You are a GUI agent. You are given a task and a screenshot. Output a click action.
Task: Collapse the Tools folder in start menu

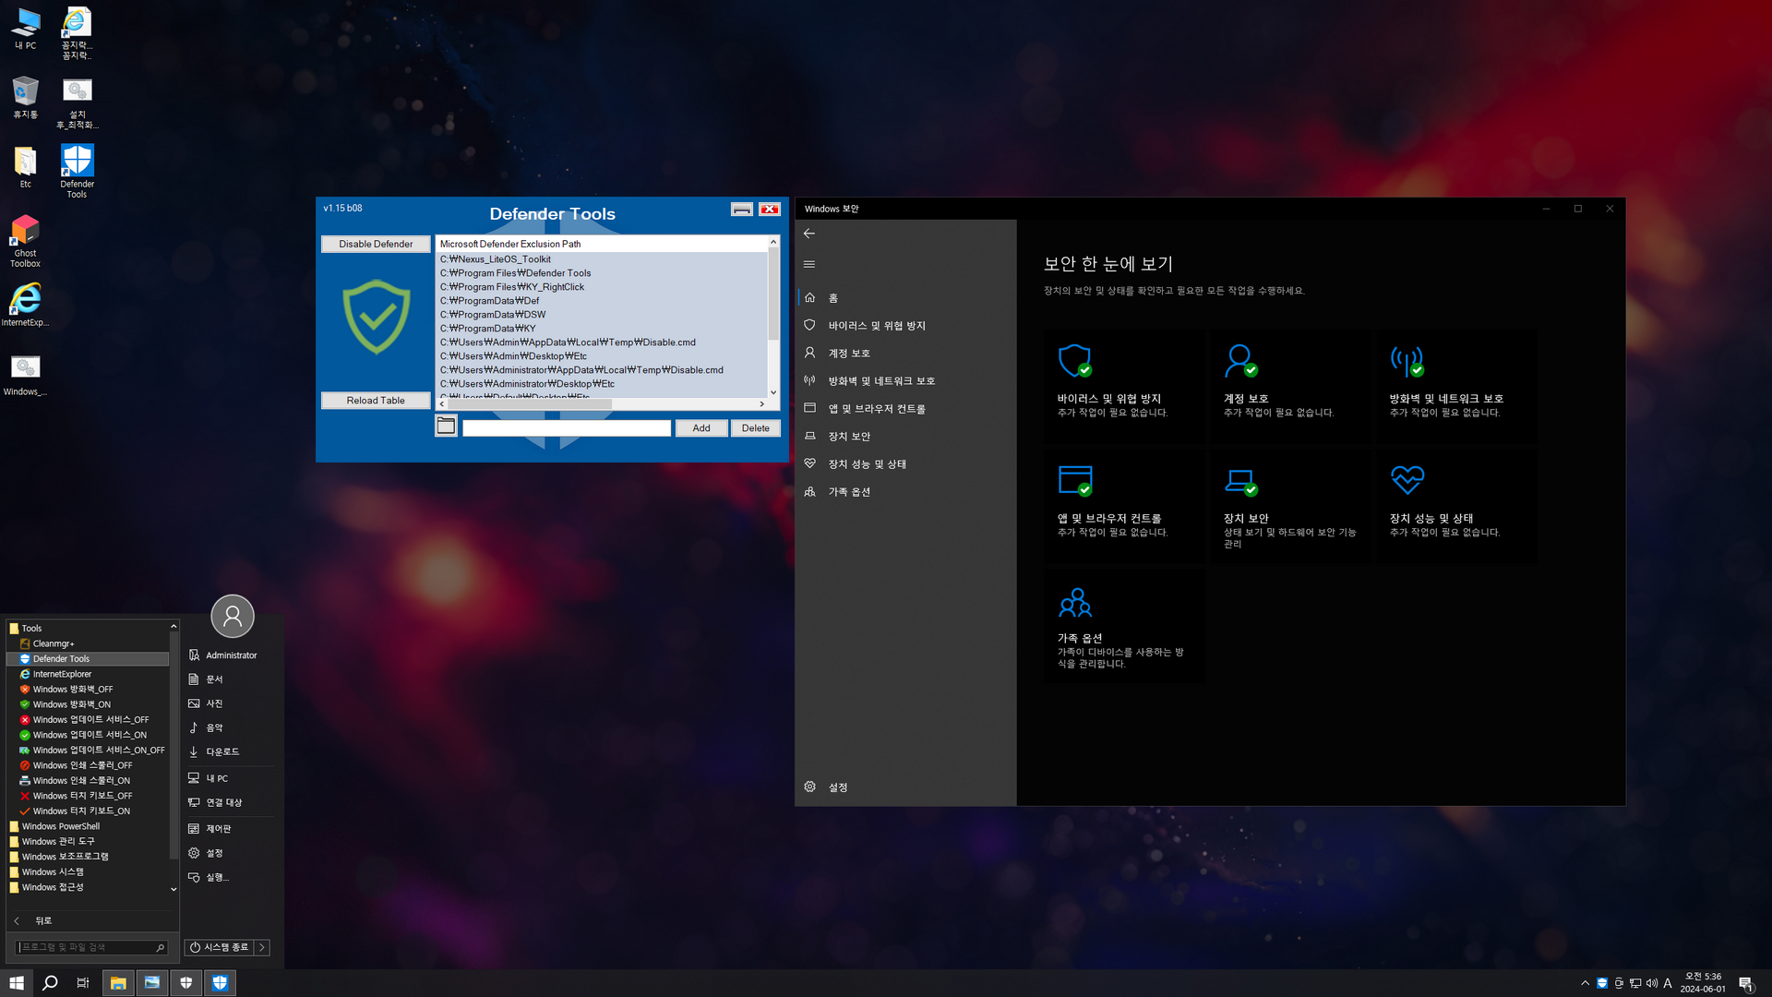click(x=31, y=628)
